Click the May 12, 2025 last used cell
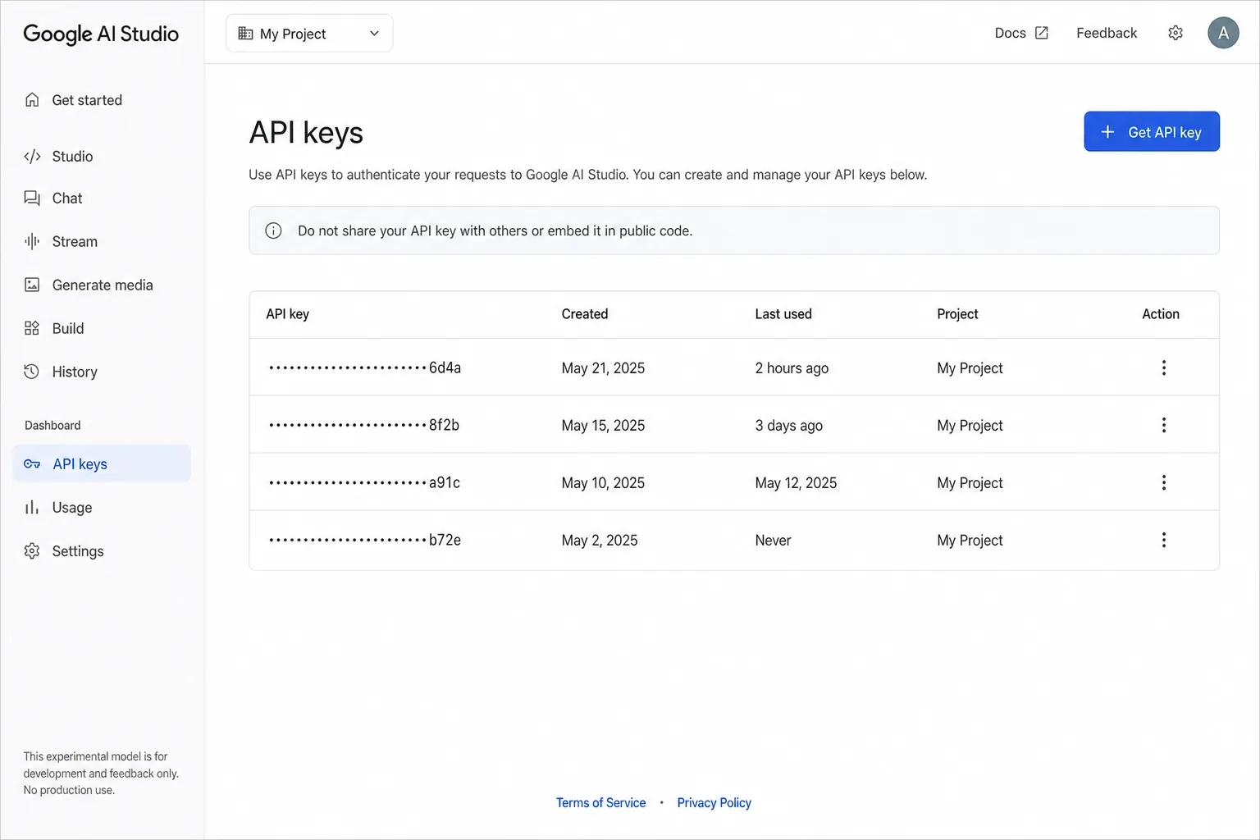Screen dimensions: 1260x840 pyautogui.click(x=796, y=483)
